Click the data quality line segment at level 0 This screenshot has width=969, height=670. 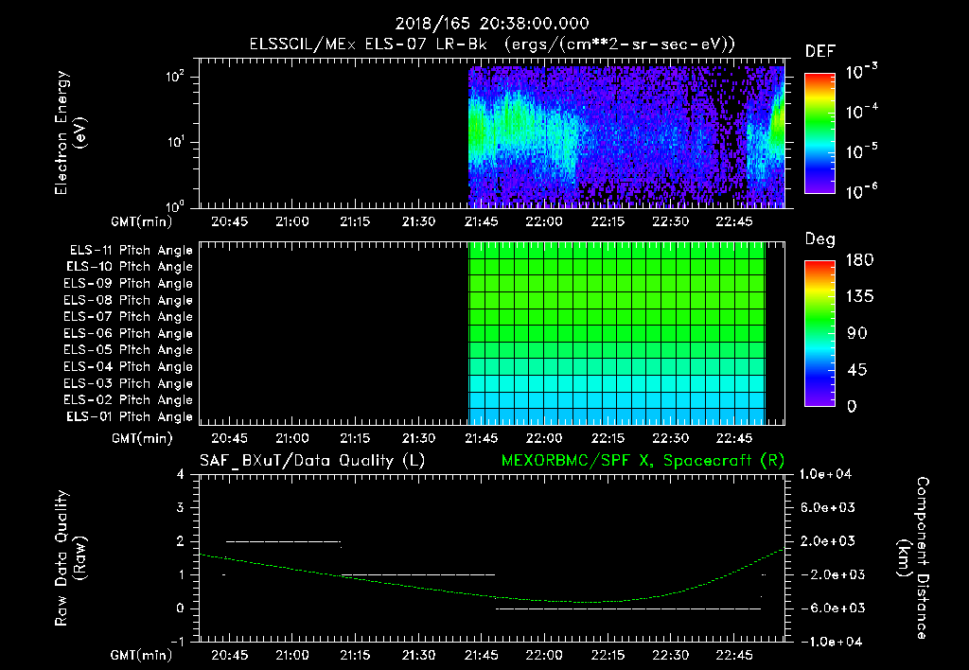[628, 608]
